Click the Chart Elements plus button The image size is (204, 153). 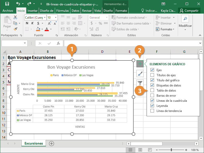point(140,64)
